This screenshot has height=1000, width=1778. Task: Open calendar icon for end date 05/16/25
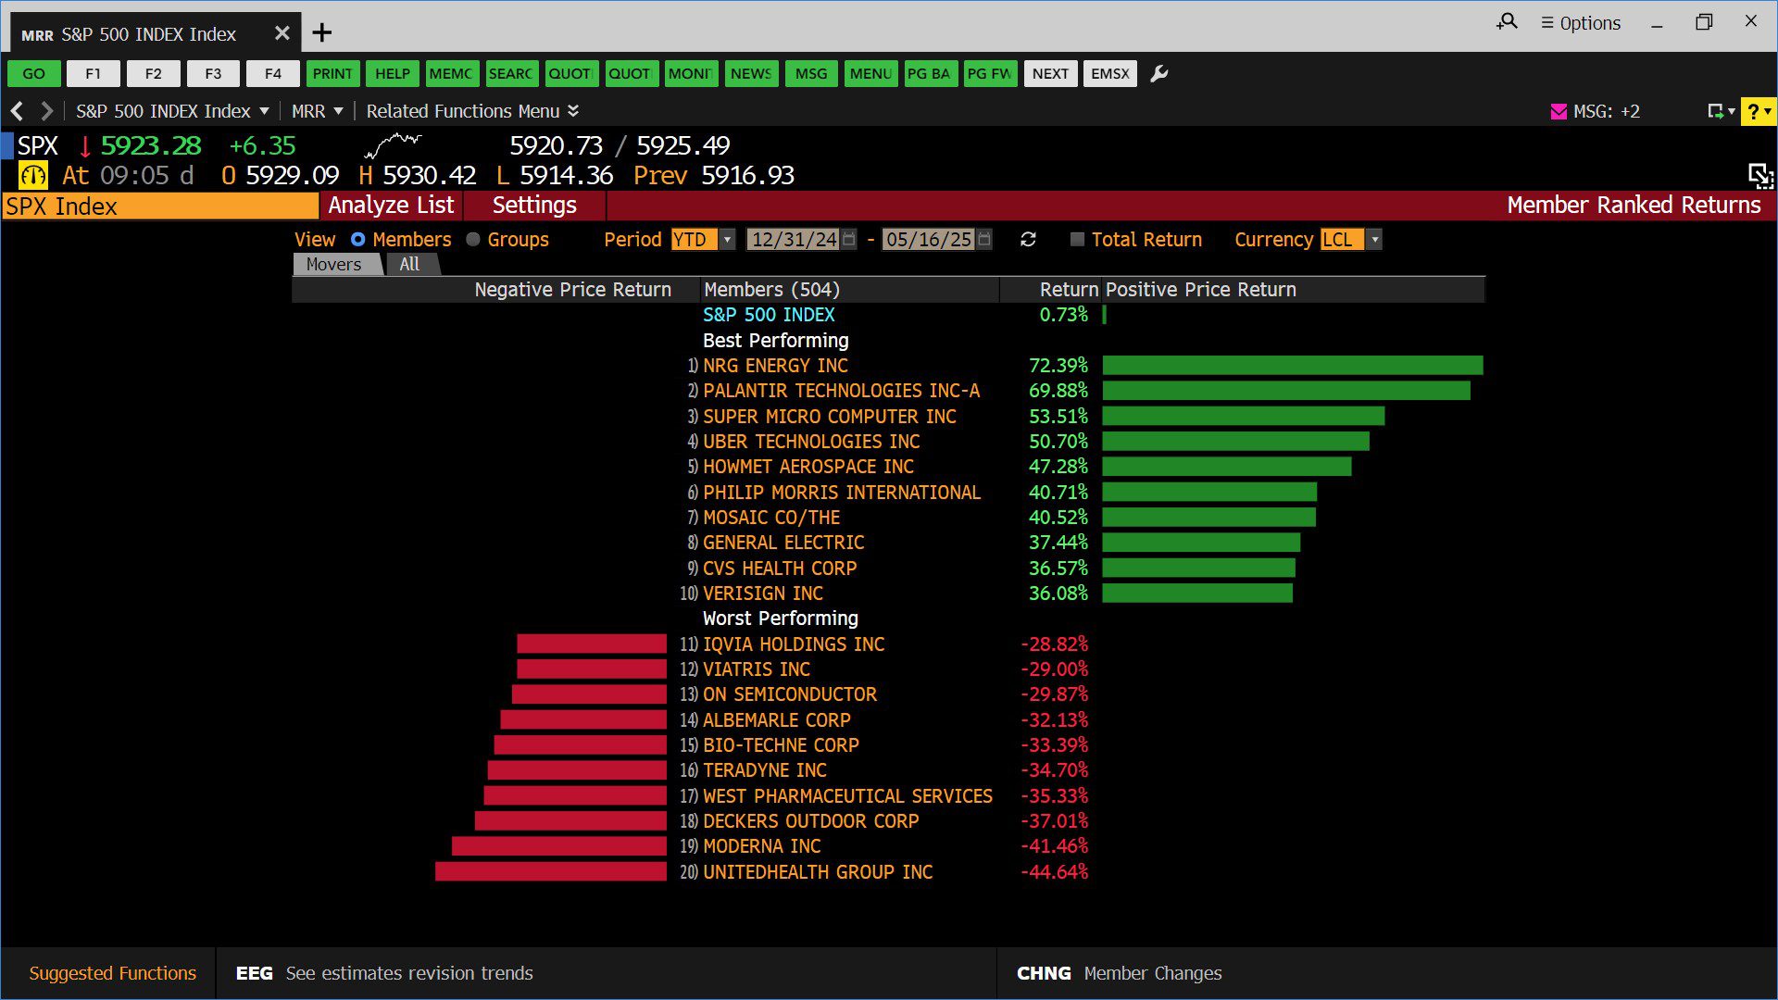(x=984, y=240)
